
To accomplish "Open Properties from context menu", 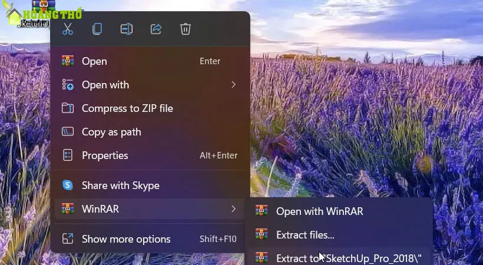I will point(150,155).
